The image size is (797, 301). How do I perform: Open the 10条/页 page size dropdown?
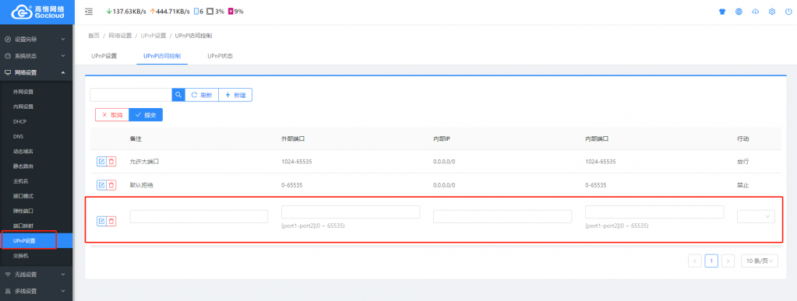click(x=760, y=261)
